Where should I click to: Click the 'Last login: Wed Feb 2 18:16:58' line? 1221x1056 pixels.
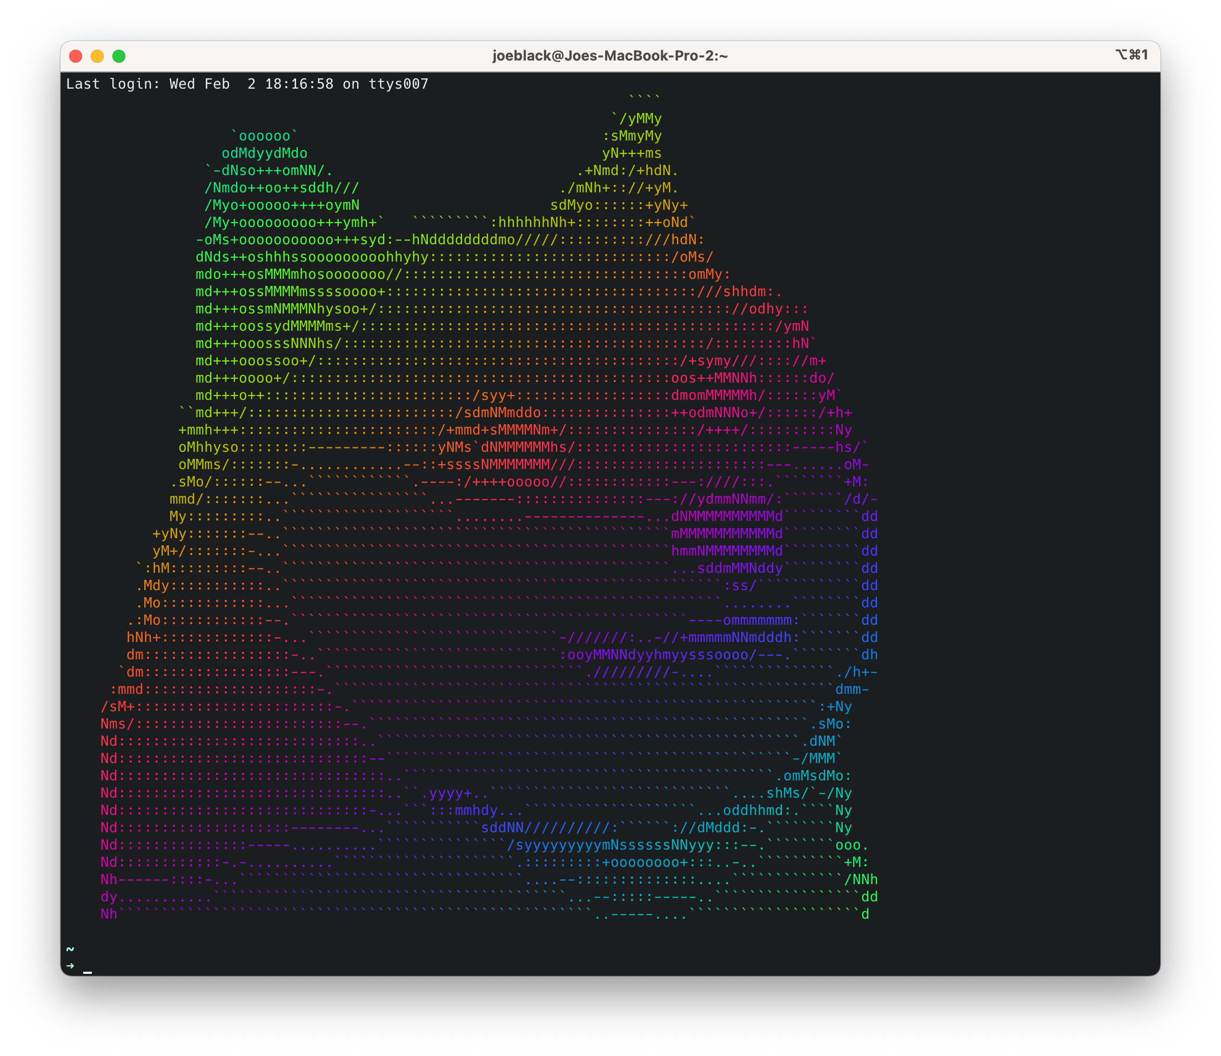point(247,84)
